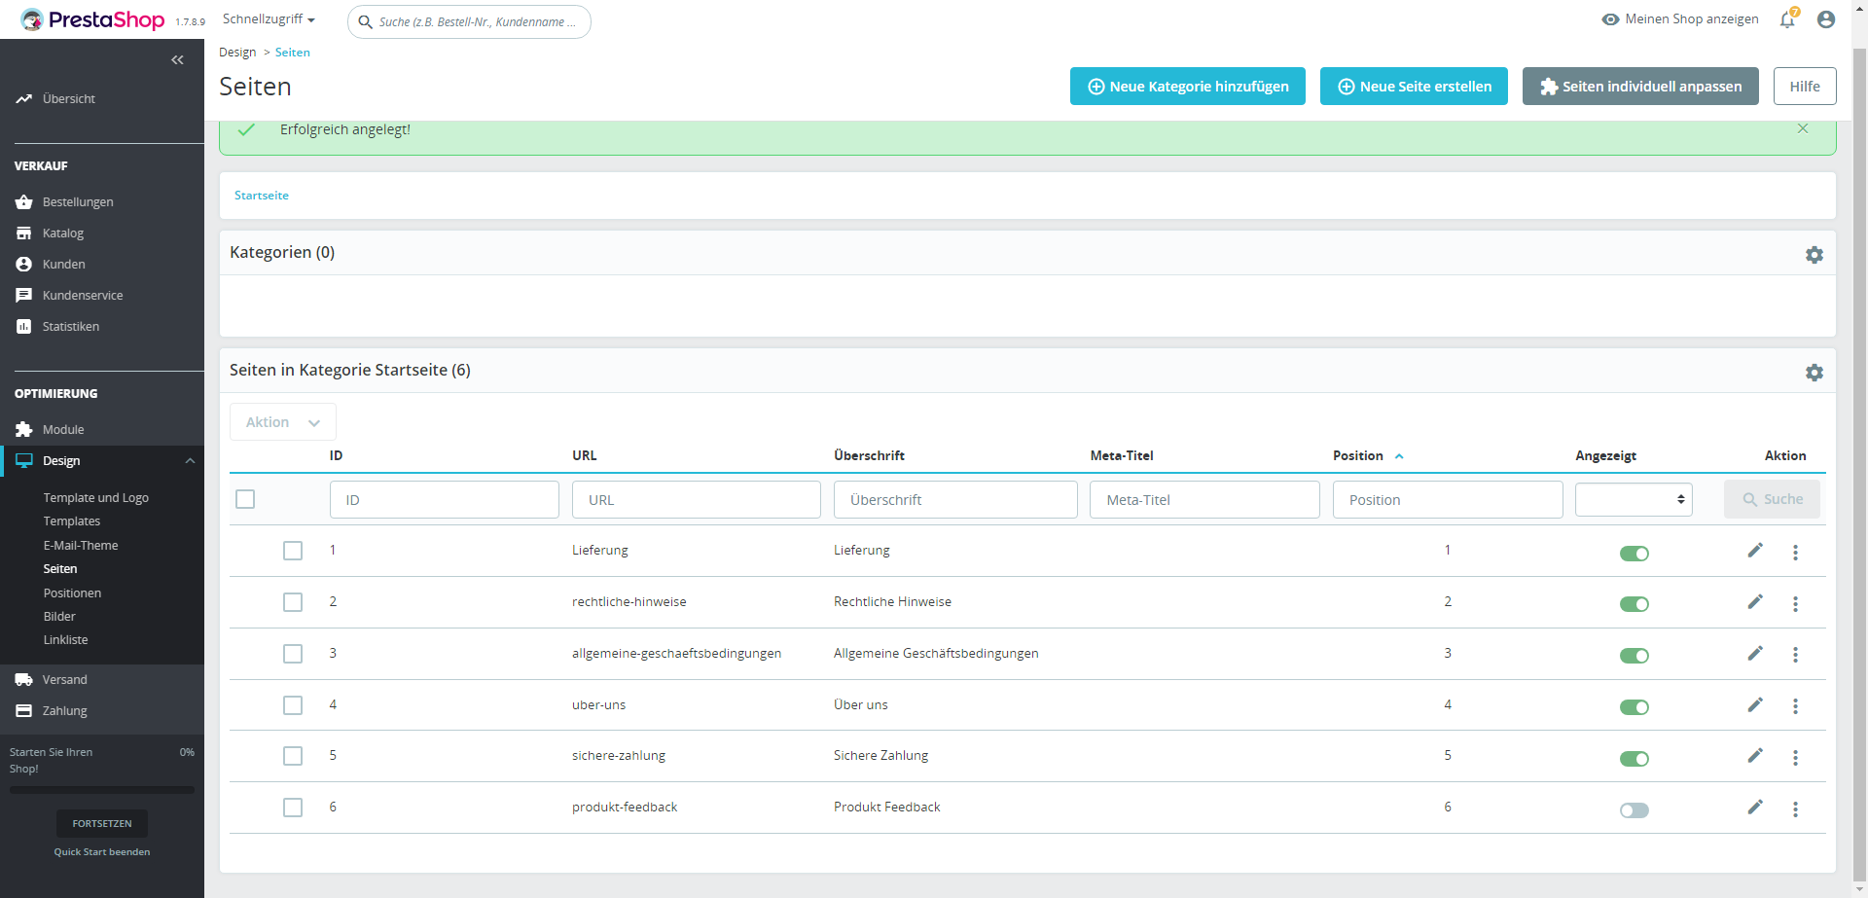Click the onboarding progress bar
The width and height of the screenshot is (1868, 898).
(102, 790)
